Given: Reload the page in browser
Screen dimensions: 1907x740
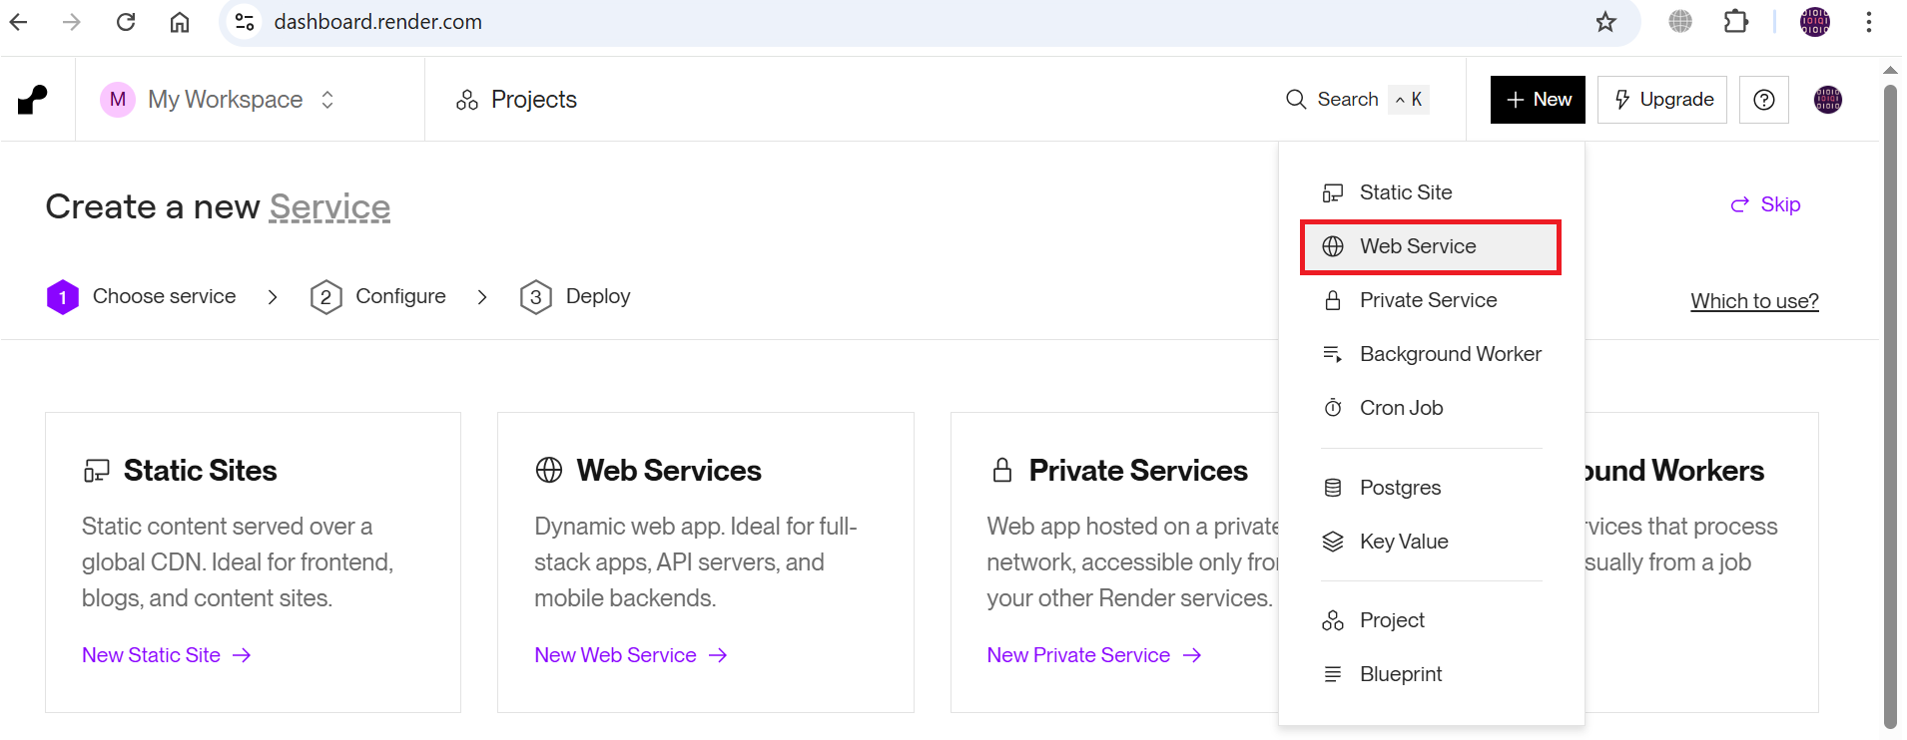Looking at the screenshot, I should [x=126, y=22].
